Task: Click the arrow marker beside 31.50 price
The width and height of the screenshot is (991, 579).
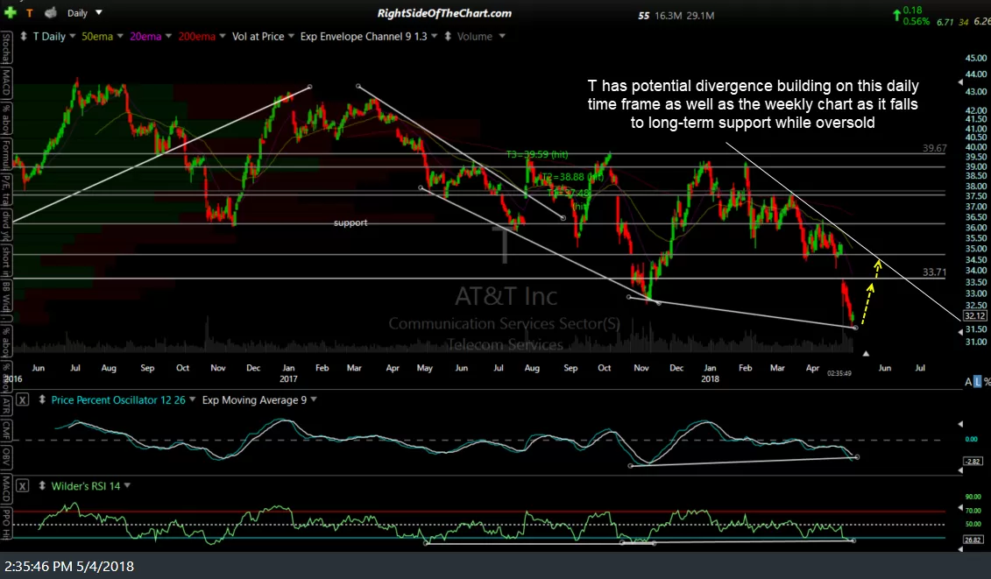Action: pyautogui.click(x=960, y=331)
